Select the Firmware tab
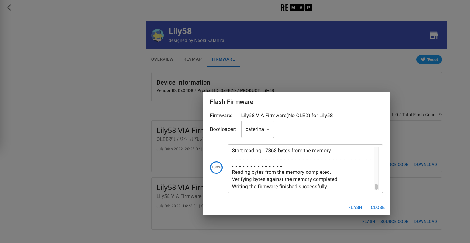This screenshot has width=470, height=243. [223, 59]
